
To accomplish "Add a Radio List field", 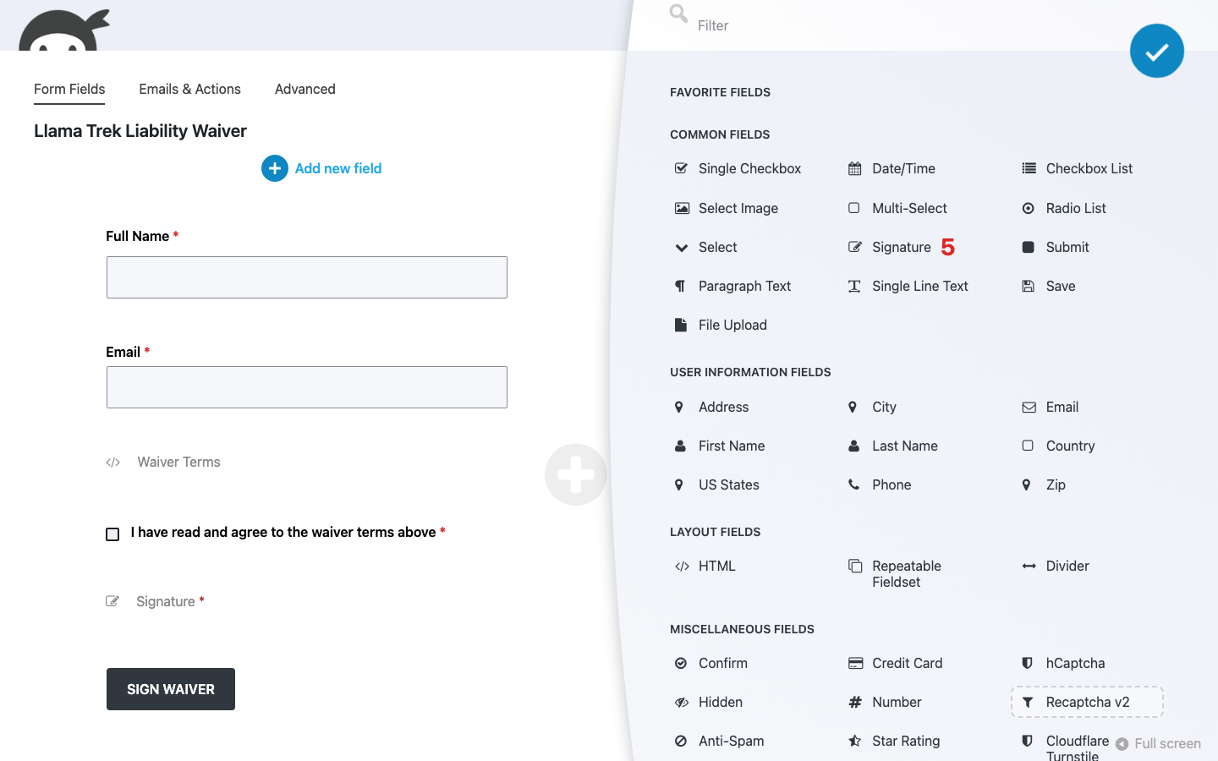I will [1064, 208].
